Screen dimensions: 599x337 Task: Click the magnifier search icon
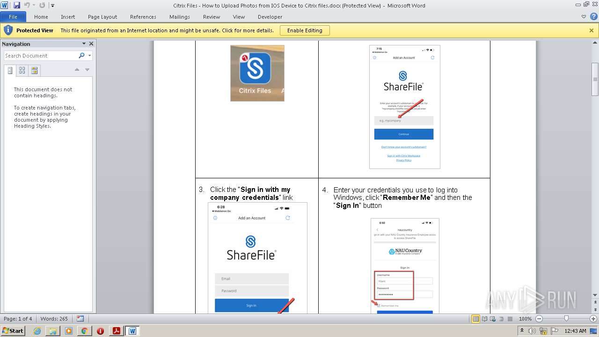point(81,56)
